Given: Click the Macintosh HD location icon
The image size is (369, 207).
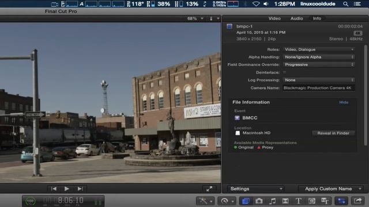Looking at the screenshot, I should [238, 133].
